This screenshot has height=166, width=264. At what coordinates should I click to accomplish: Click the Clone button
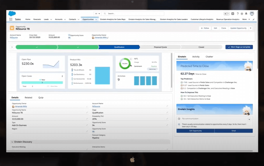(223, 28)
